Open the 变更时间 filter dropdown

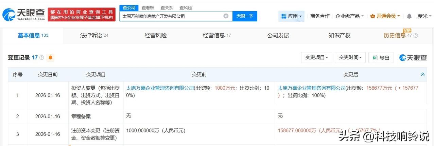350,58
